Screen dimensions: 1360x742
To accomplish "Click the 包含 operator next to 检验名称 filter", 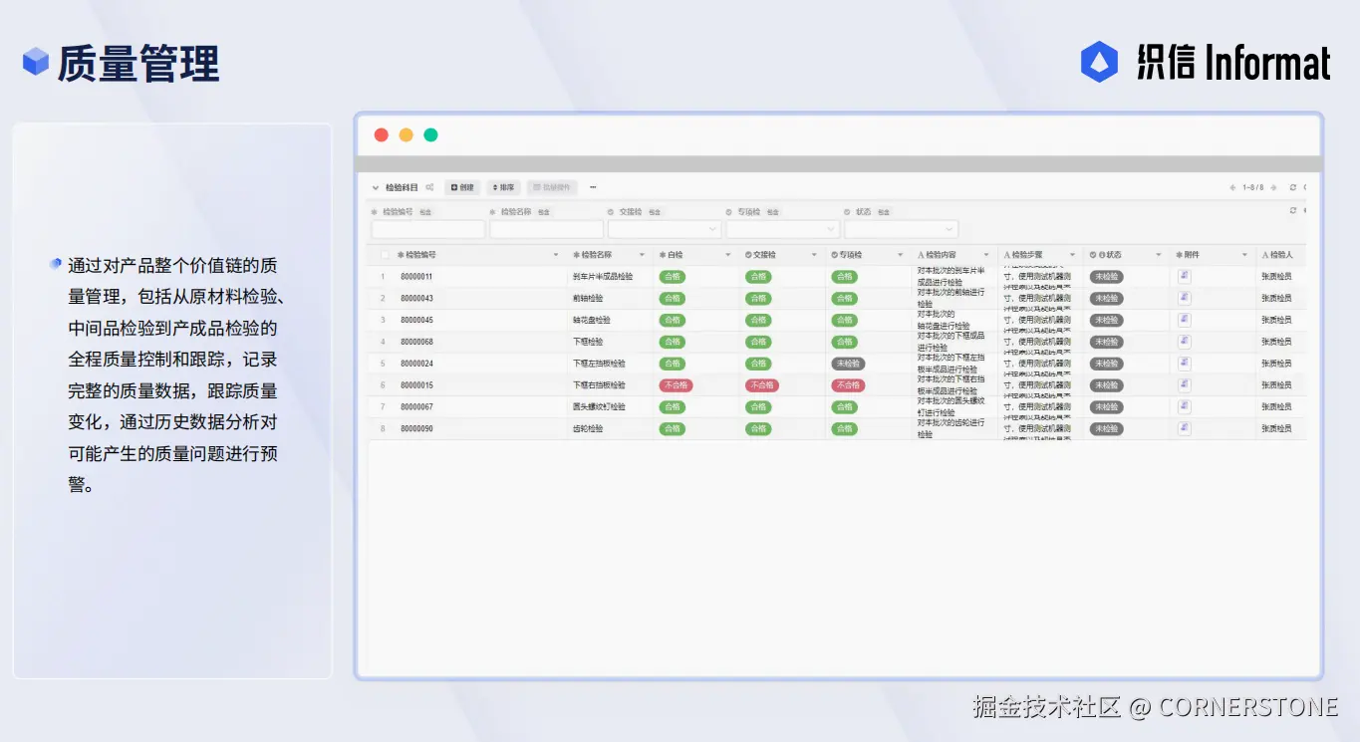I will [544, 212].
